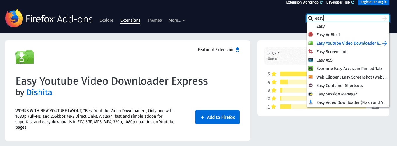Click the 2-star rating number link
Image resolution: width=397 pixels, height=146 pixels.
[x=269, y=98]
